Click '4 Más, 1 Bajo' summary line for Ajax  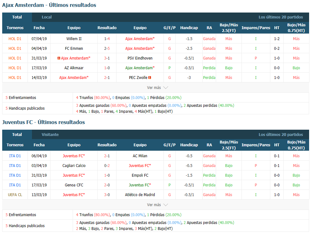pyautogui.click(x=124, y=112)
